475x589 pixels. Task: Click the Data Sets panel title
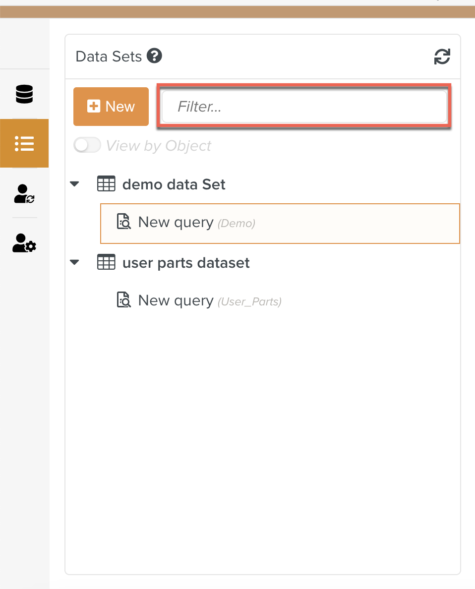(x=109, y=57)
